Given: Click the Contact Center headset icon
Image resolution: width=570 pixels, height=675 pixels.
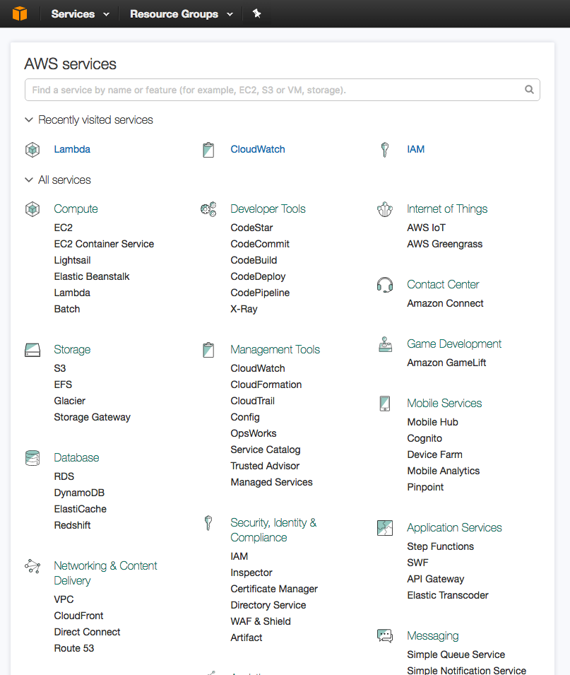Looking at the screenshot, I should tap(385, 285).
